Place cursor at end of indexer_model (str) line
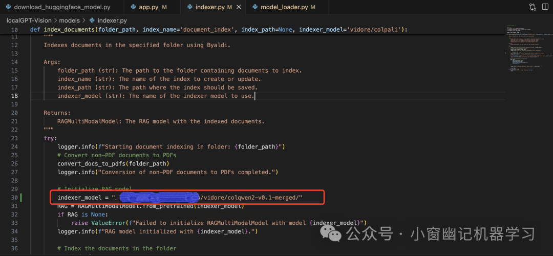The width and height of the screenshot is (553, 256). (254, 96)
